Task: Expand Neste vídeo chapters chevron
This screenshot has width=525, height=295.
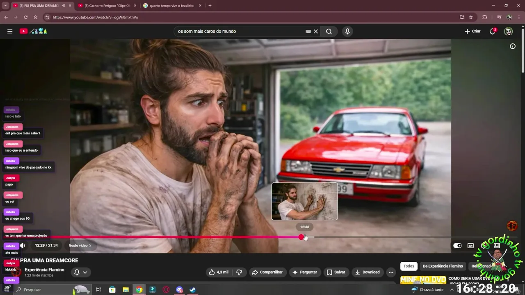Action: [90, 245]
